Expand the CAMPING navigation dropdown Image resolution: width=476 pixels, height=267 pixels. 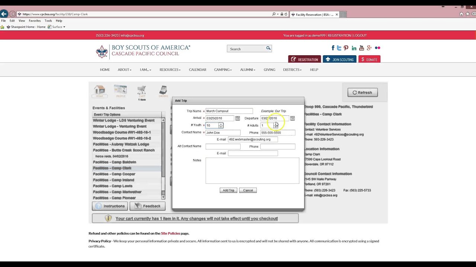coord(223,70)
